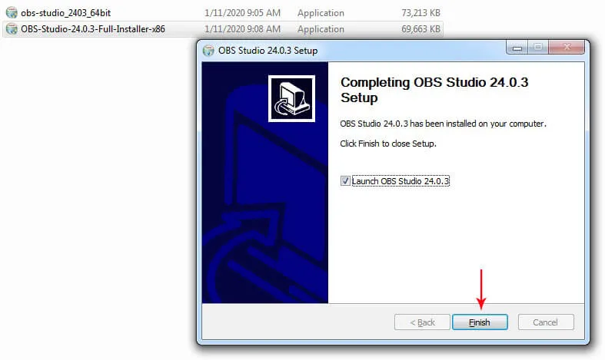Uncheck the Launch OBS Studio 24.0.3 checkbox

(x=345, y=181)
